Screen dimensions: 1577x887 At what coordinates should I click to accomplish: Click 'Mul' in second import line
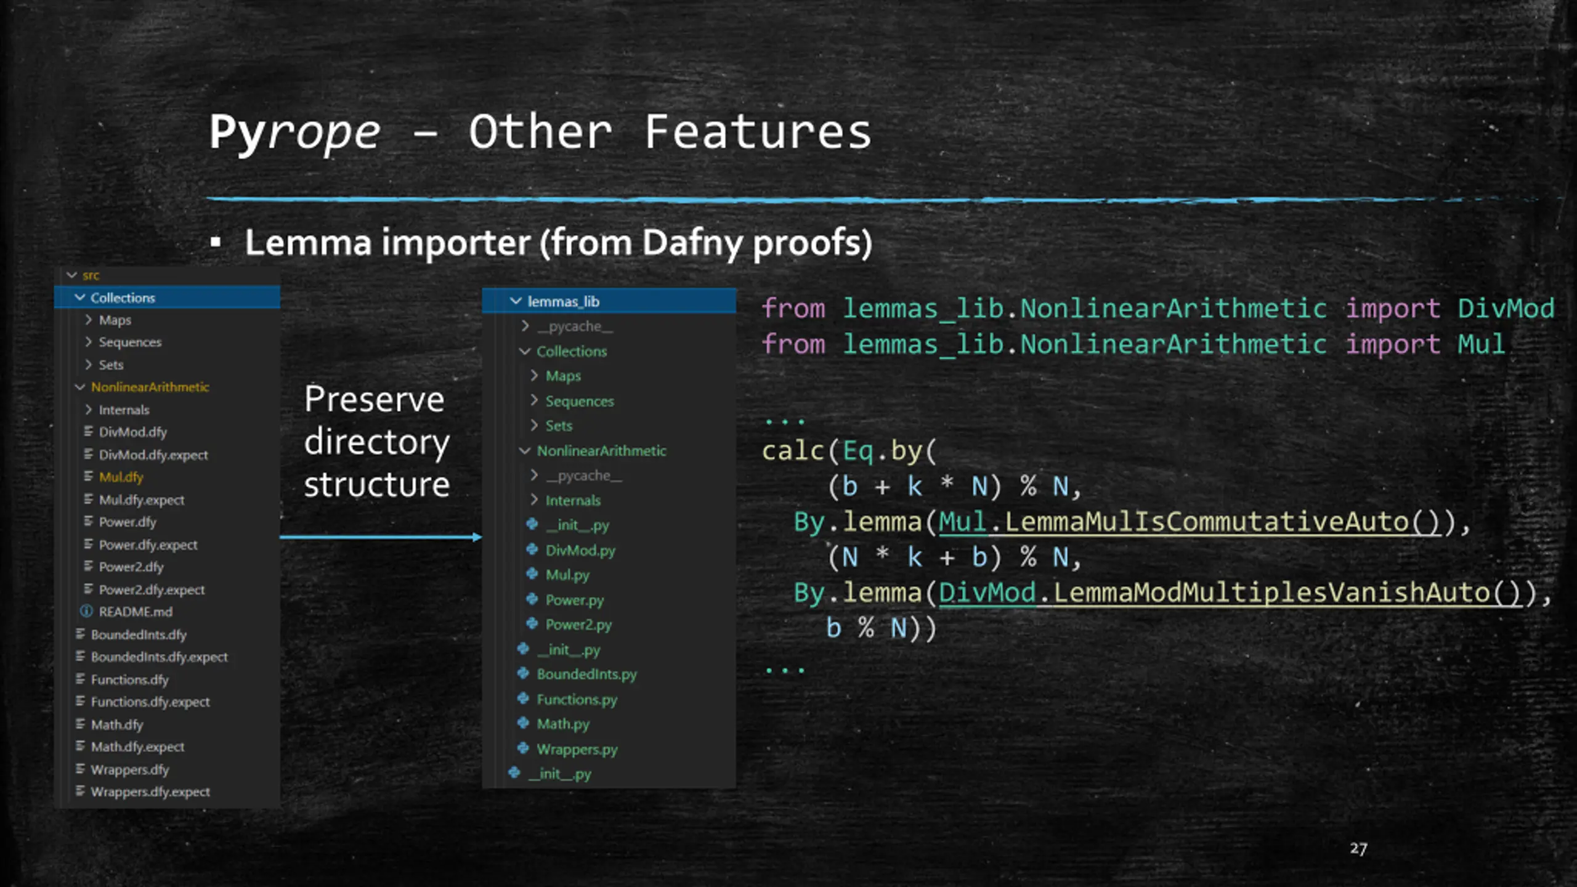coord(1481,344)
